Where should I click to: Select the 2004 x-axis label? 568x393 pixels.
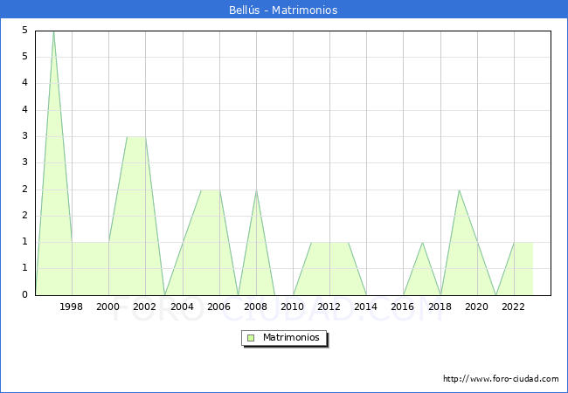coord(182,307)
